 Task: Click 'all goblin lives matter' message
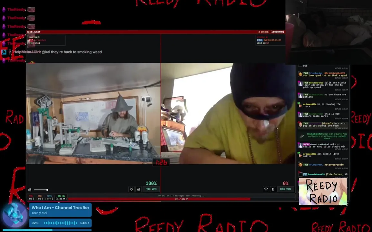click(x=321, y=155)
